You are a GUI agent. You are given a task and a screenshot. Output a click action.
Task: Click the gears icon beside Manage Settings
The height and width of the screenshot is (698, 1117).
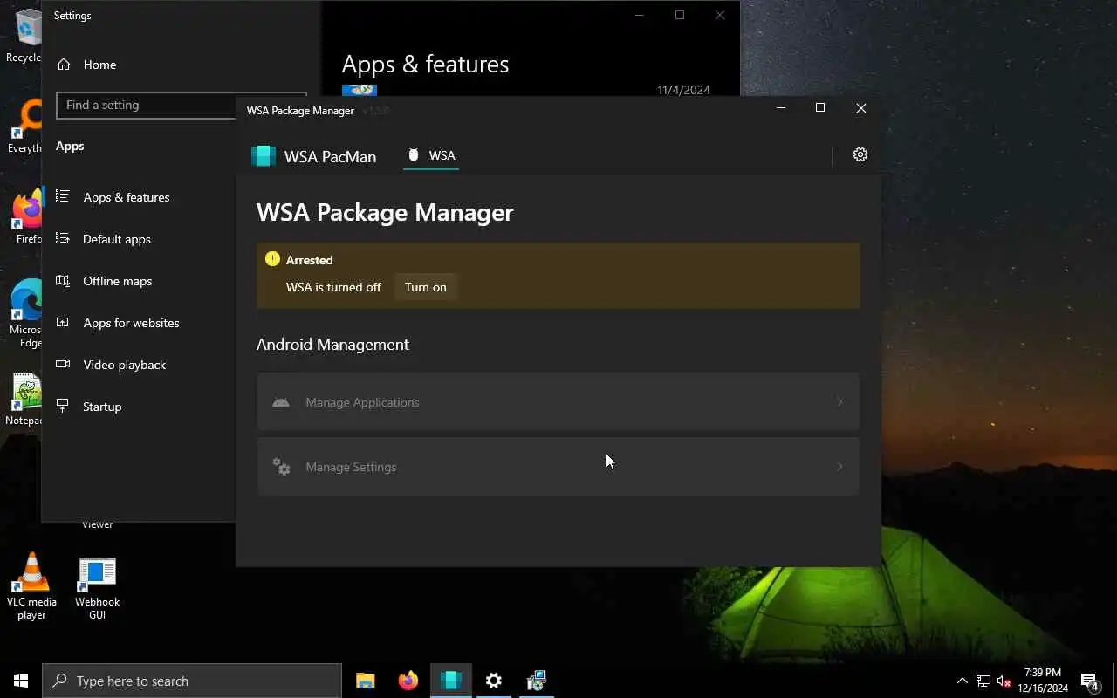coord(281,467)
